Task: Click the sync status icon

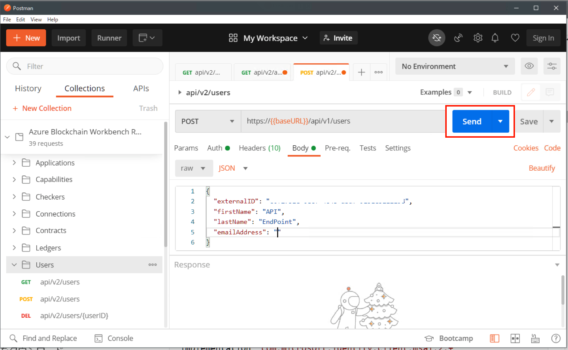Action: click(x=437, y=38)
